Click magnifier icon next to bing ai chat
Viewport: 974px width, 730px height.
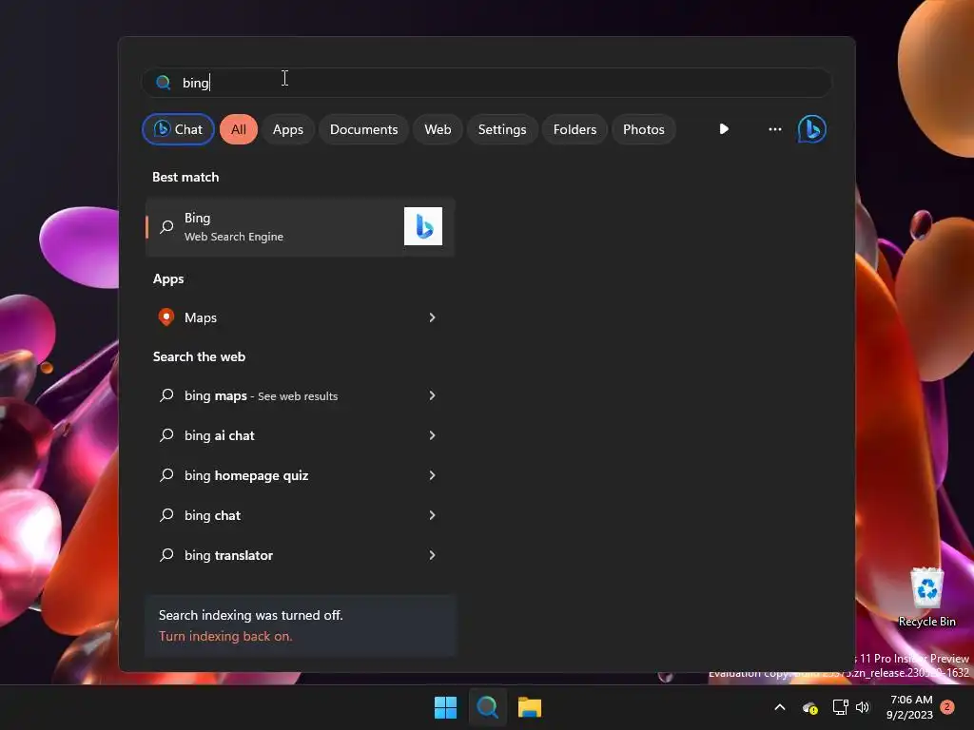click(166, 435)
